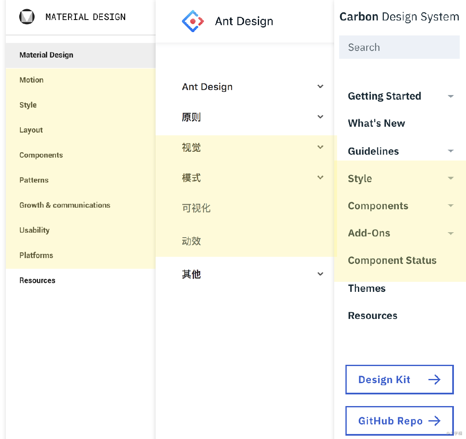This screenshot has height=439, width=466.
Task: Click the Material Design logo icon
Action: [27, 17]
